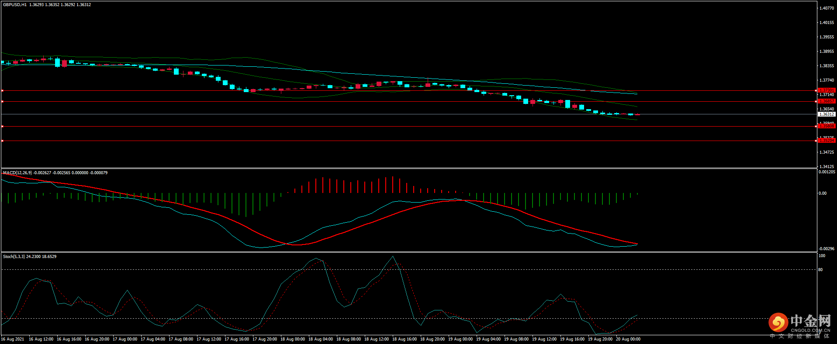
Task: Click the 1.35808 red price tag
Action: (826, 126)
